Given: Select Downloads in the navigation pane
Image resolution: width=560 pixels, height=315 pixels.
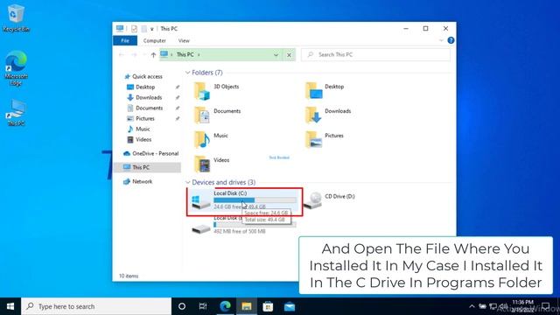Looking at the screenshot, I should pyautogui.click(x=149, y=97).
